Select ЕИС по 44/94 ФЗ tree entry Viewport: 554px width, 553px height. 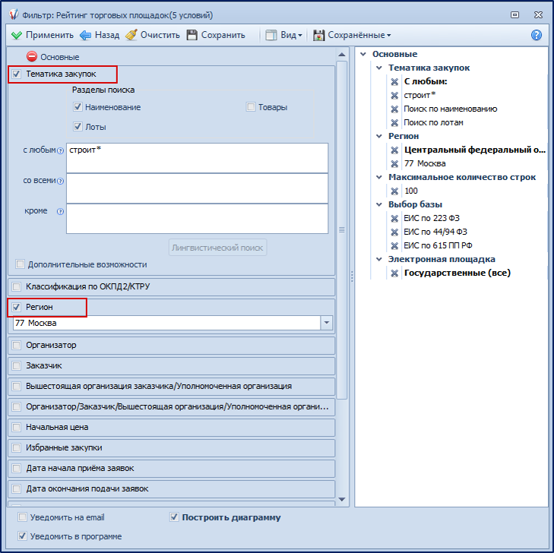(x=435, y=232)
